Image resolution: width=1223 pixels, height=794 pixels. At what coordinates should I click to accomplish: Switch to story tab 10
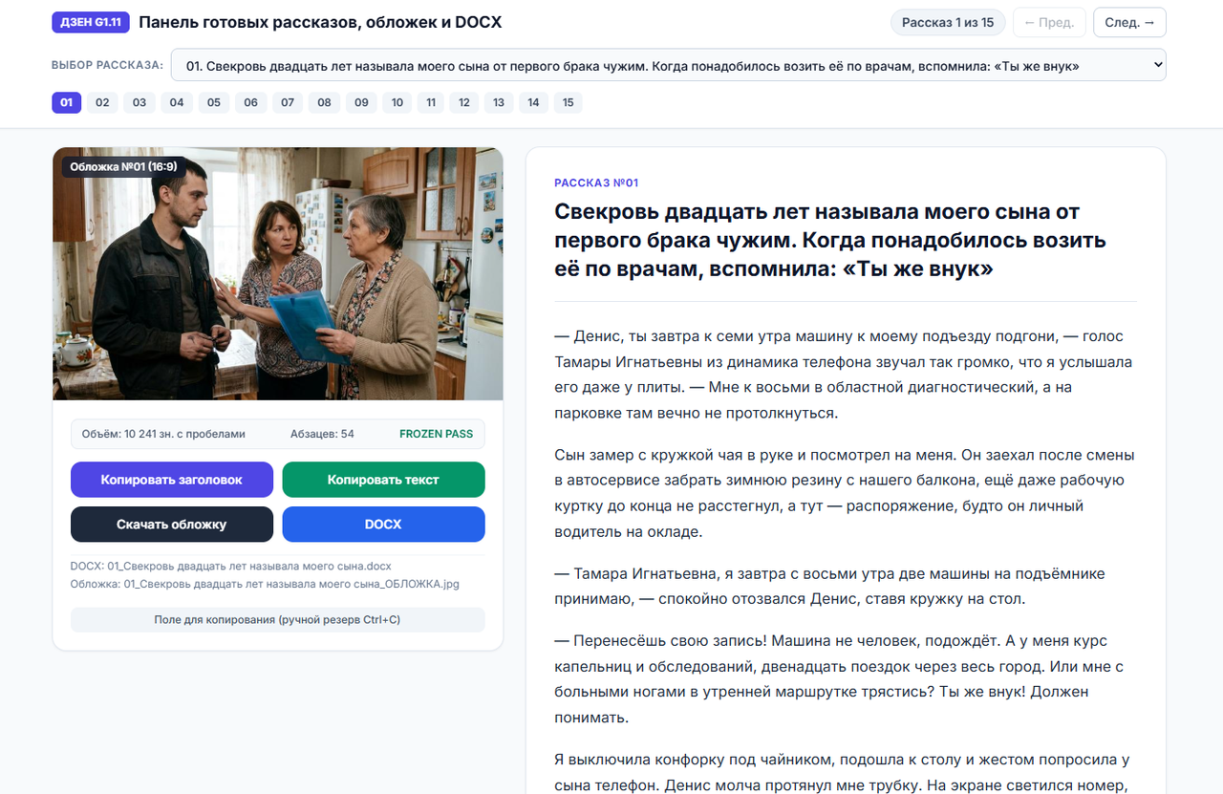pos(397,102)
